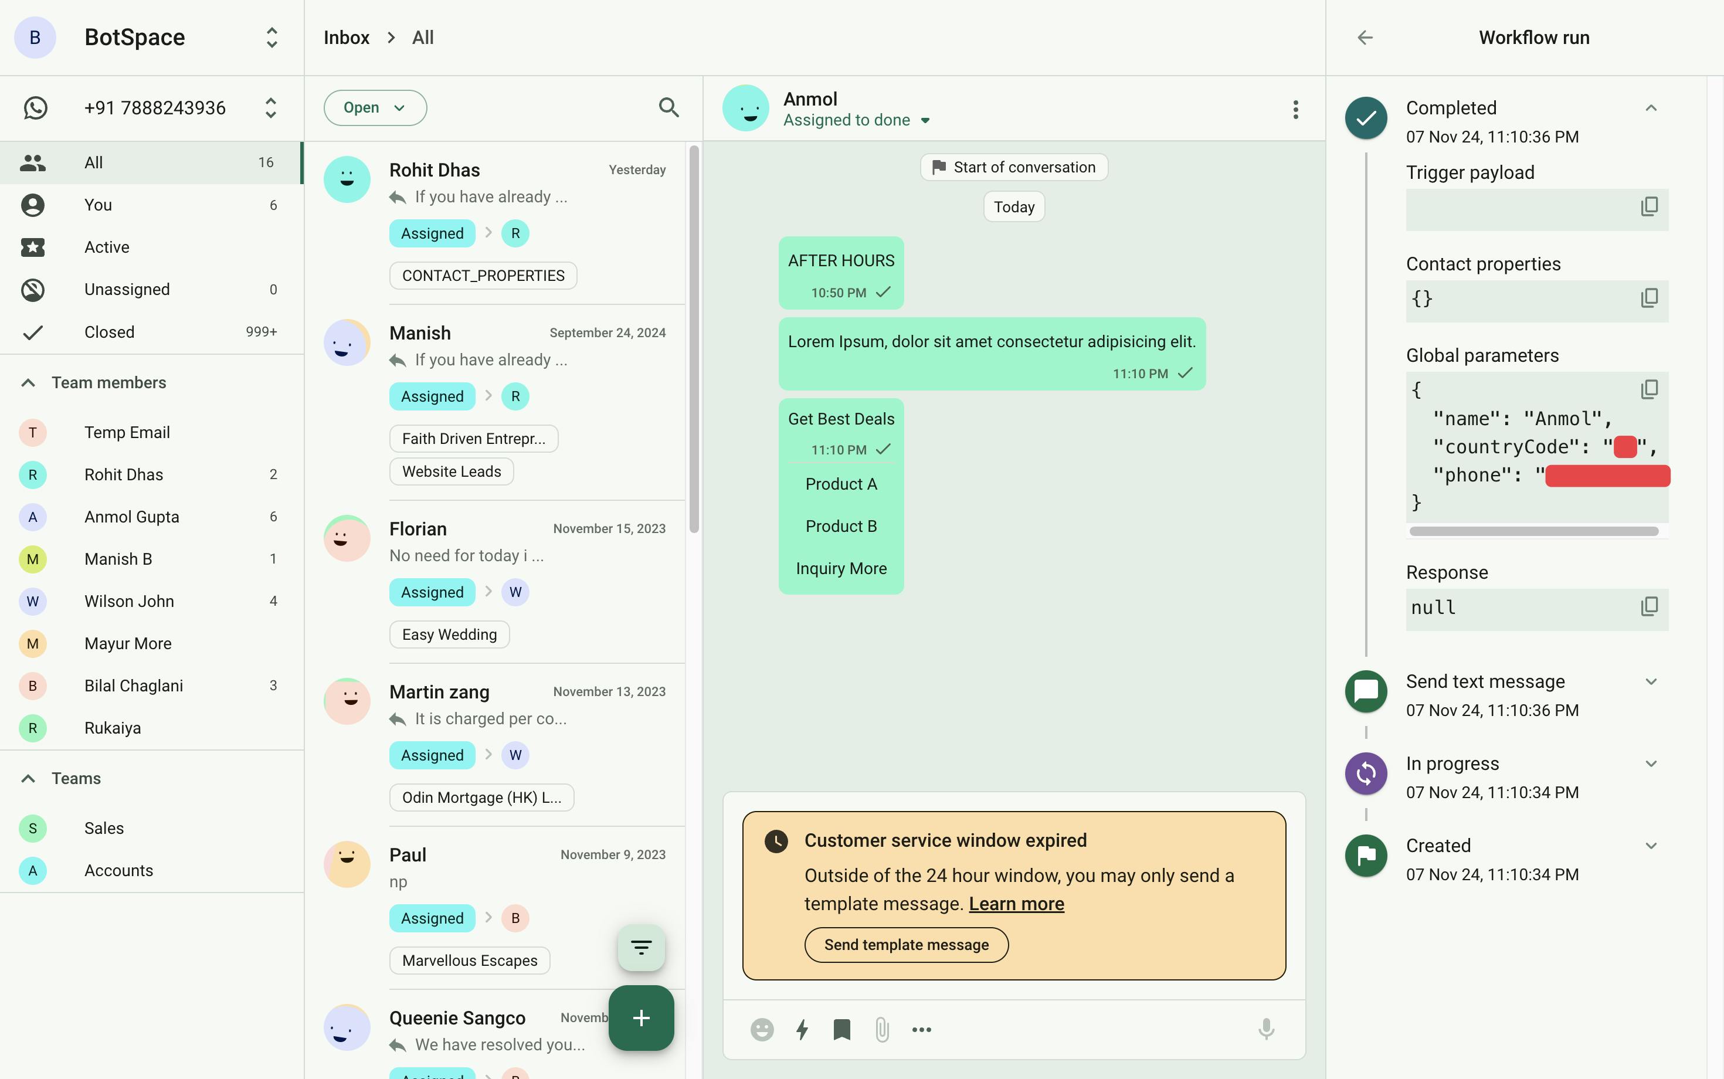Screen dimensions: 1724x1079
Task: Expand the Send text message step
Action: click(x=1651, y=681)
